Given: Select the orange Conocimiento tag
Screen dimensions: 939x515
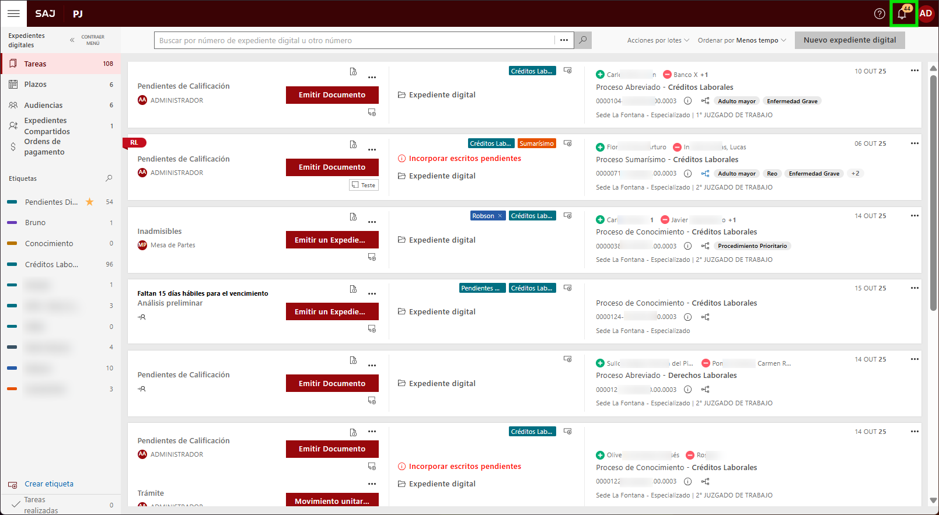Looking at the screenshot, I should pos(49,244).
